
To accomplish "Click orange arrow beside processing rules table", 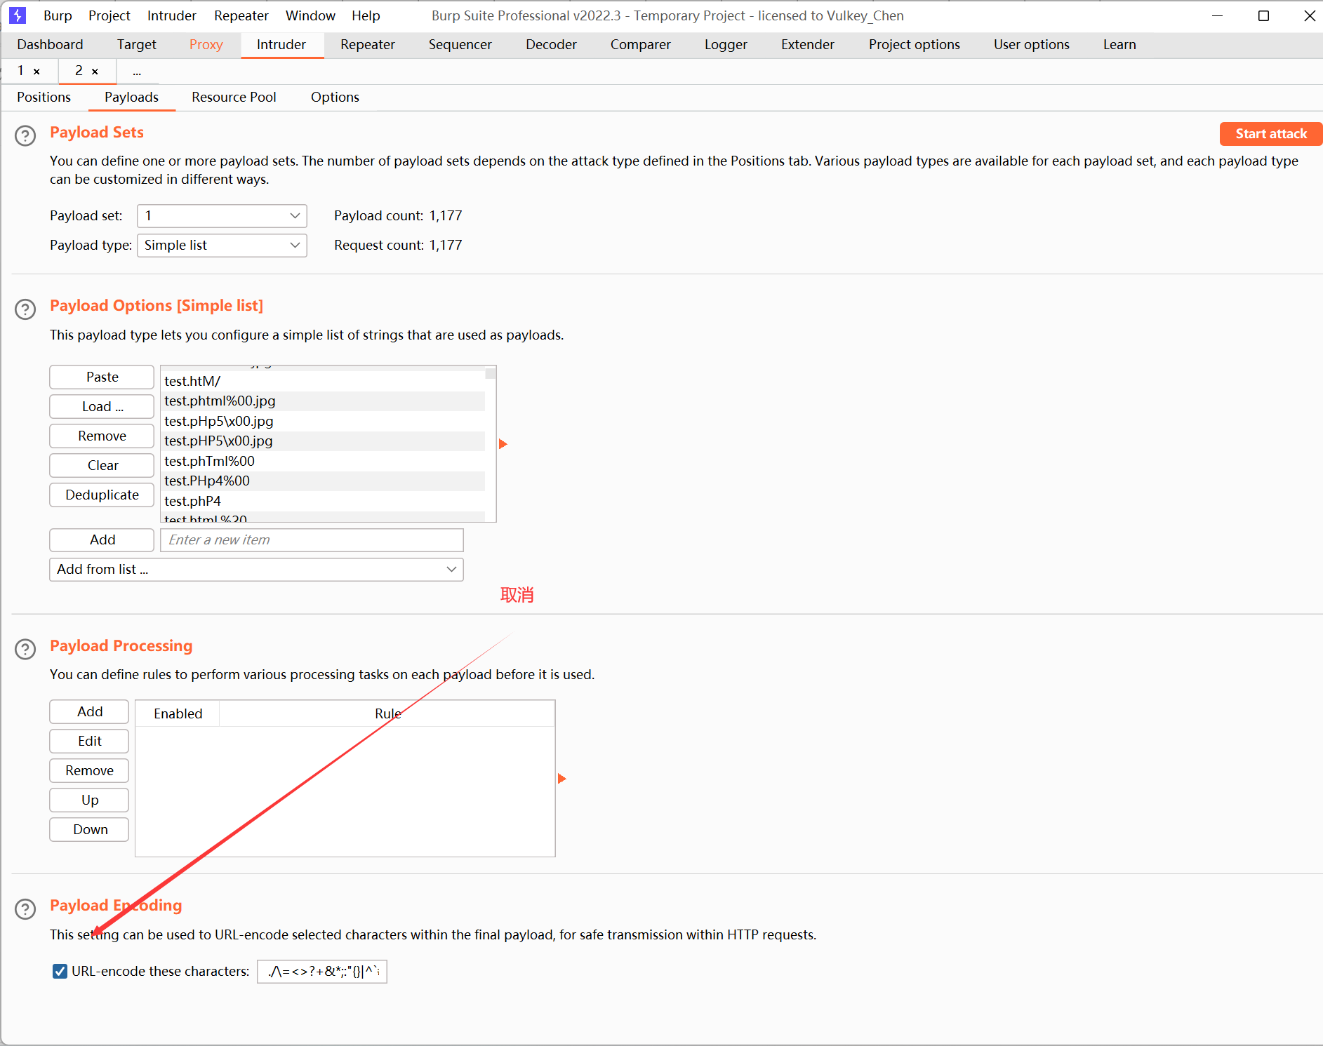I will [x=561, y=779].
